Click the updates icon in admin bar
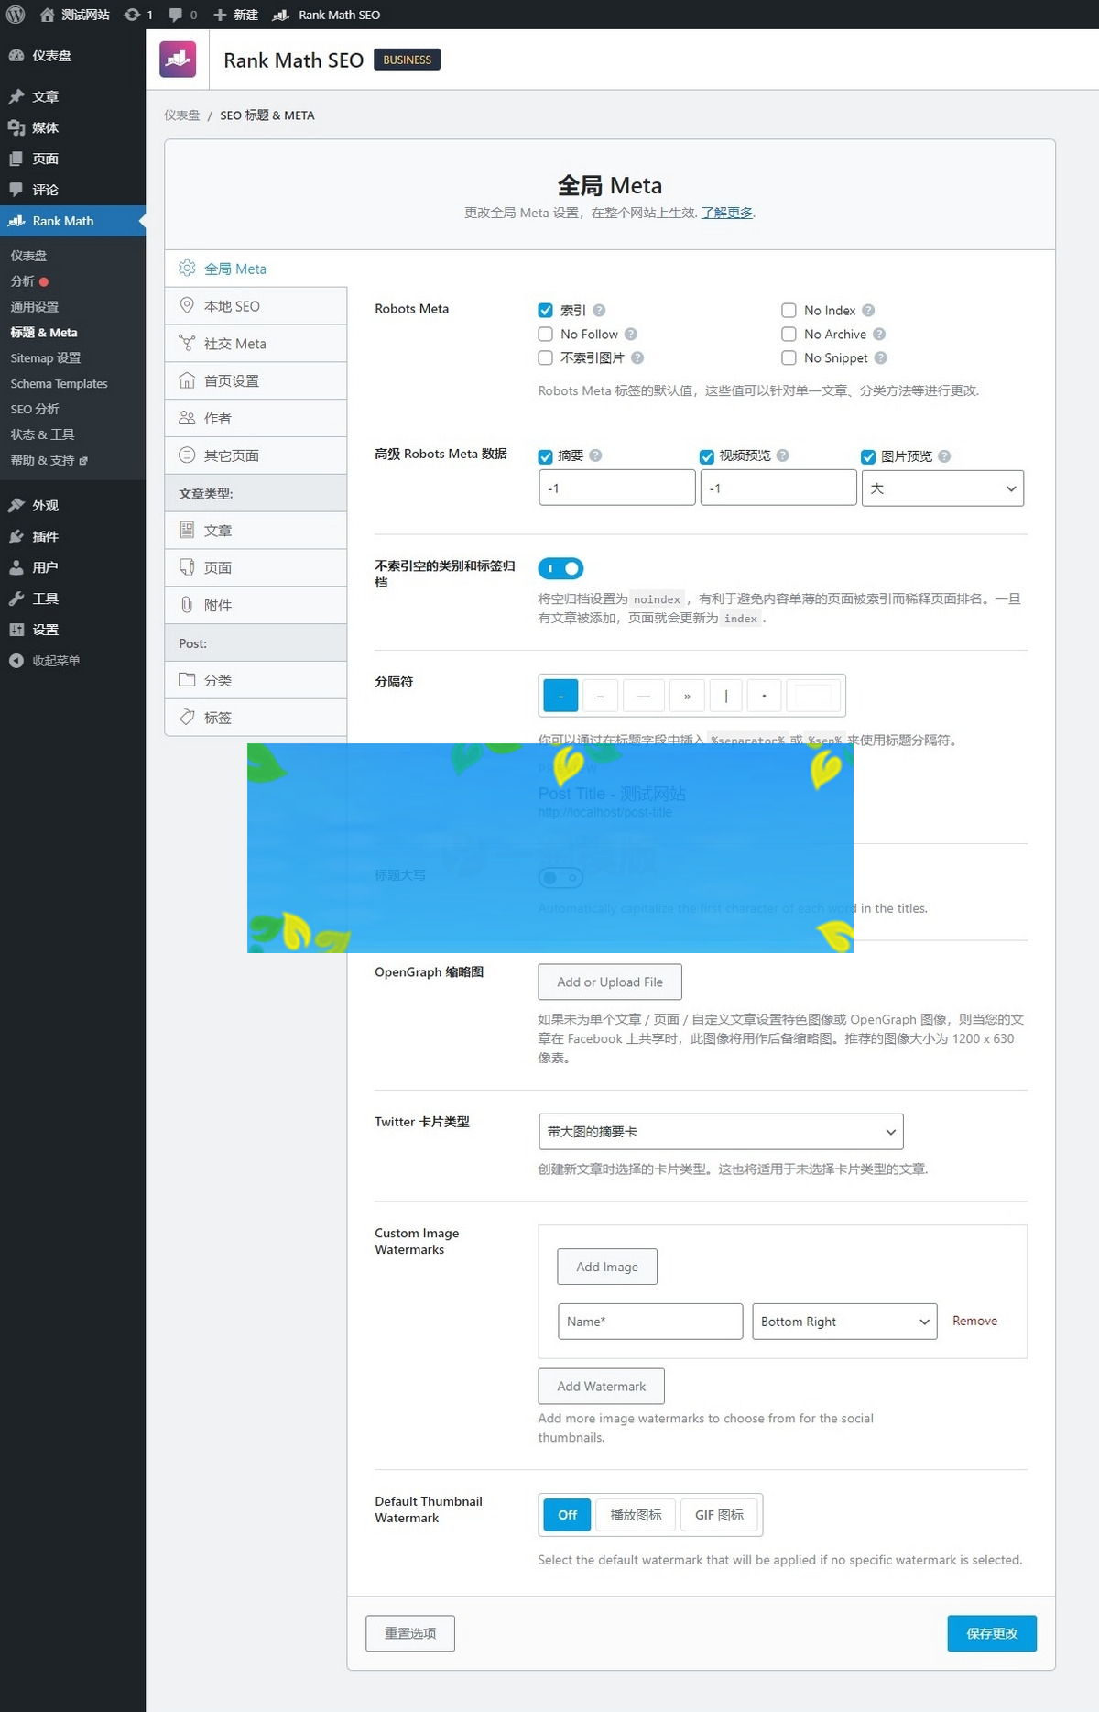The image size is (1099, 1712). pyautogui.click(x=132, y=15)
